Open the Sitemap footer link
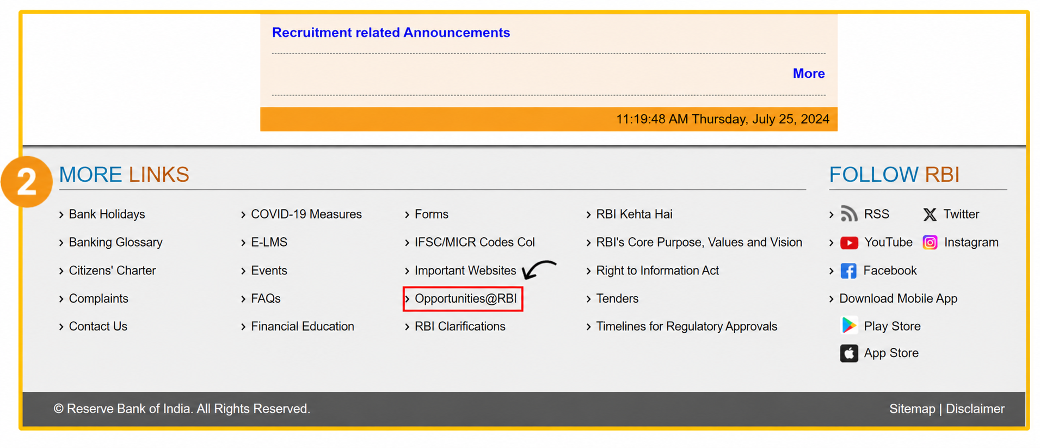This screenshot has width=1040, height=448. [912, 409]
